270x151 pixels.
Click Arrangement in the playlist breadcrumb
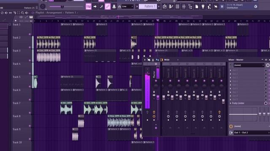(x=54, y=13)
